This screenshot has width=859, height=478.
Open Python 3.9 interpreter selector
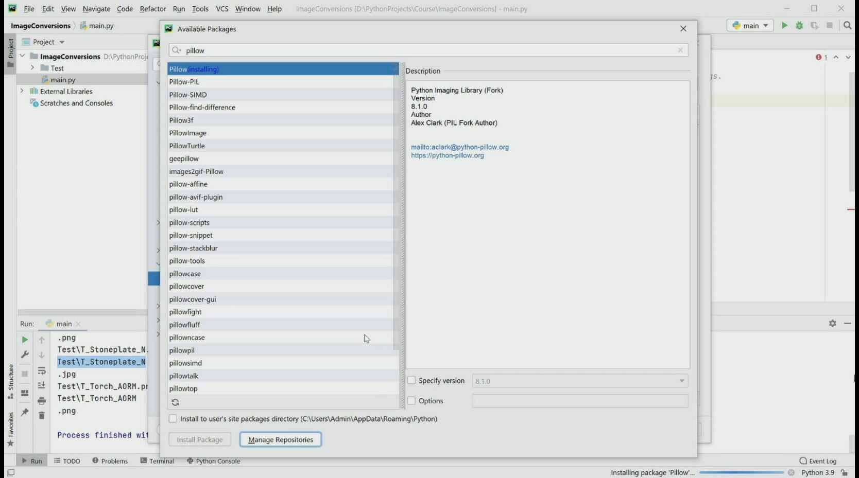(818, 472)
